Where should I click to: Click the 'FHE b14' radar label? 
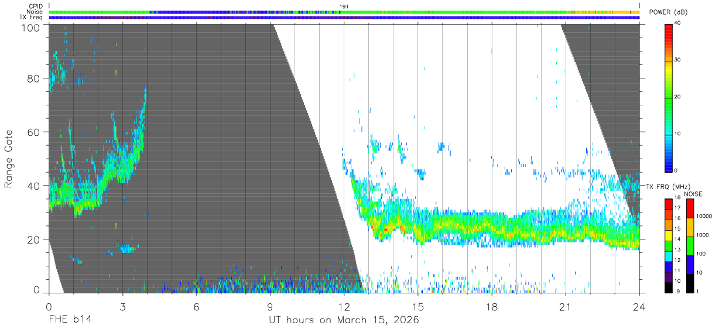(70, 320)
